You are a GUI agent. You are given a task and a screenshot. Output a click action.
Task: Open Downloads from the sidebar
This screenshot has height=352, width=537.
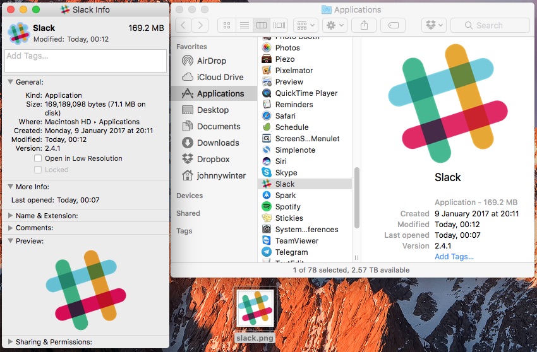[x=214, y=143]
